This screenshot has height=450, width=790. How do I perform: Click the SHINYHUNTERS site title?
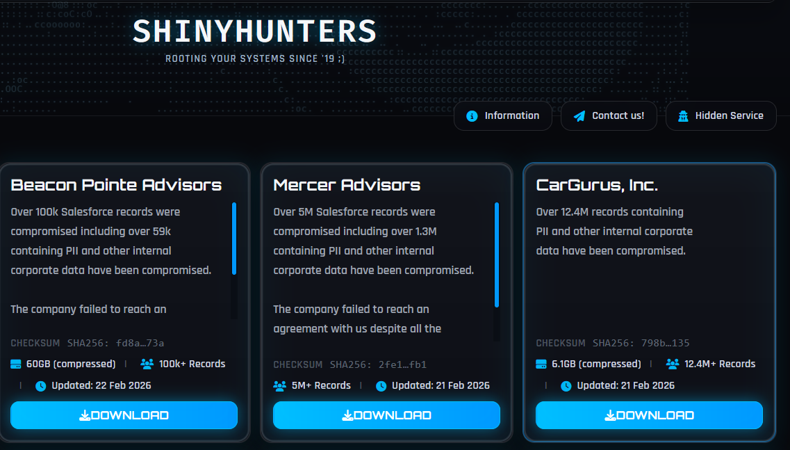pyautogui.click(x=256, y=31)
